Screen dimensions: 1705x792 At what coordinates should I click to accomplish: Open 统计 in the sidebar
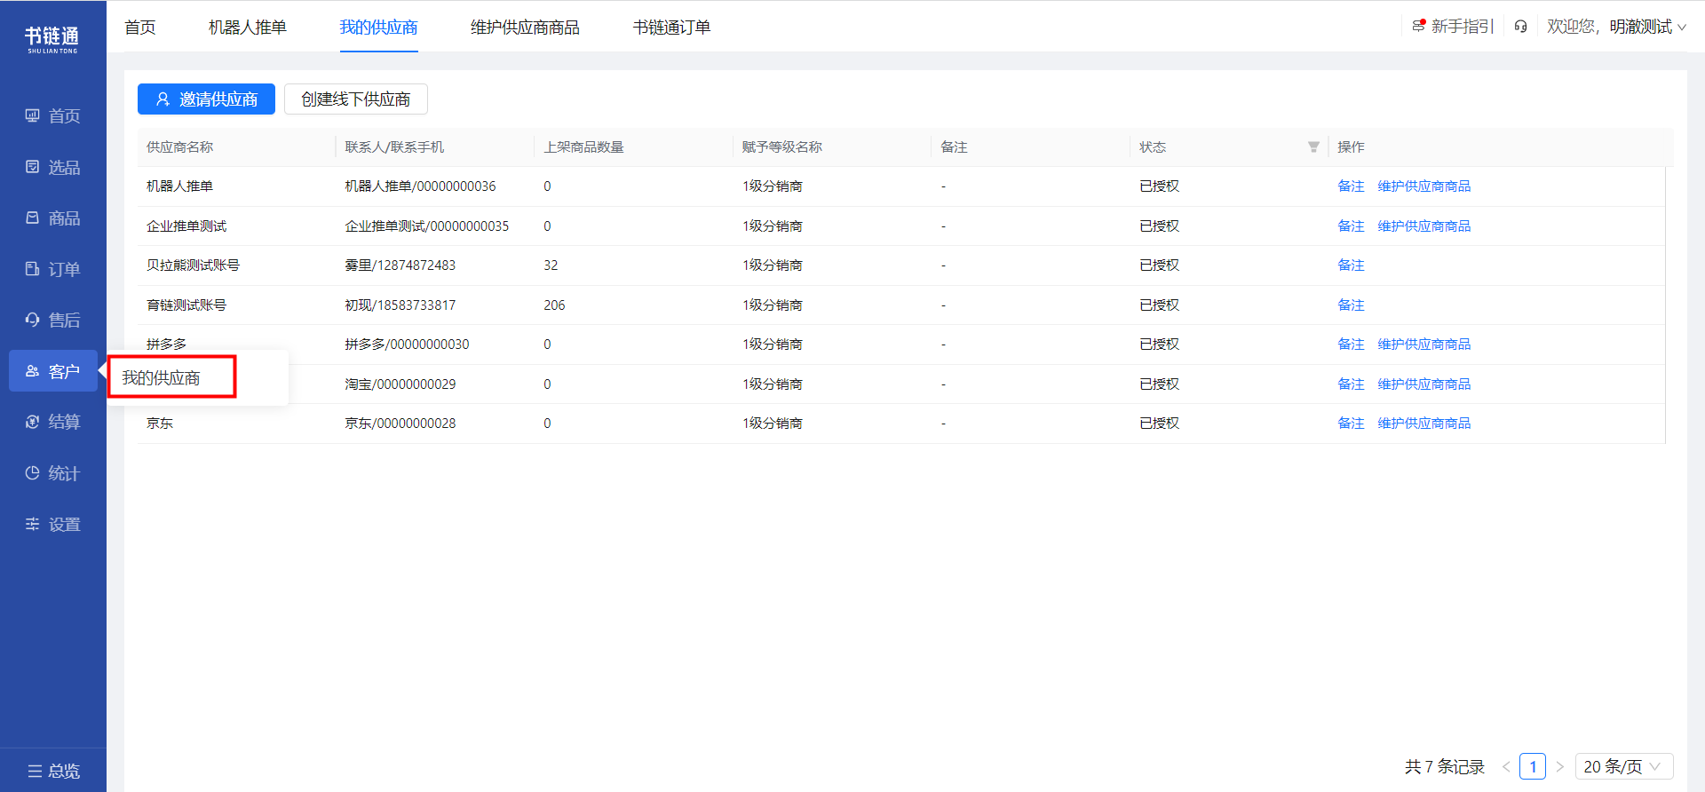tap(53, 473)
